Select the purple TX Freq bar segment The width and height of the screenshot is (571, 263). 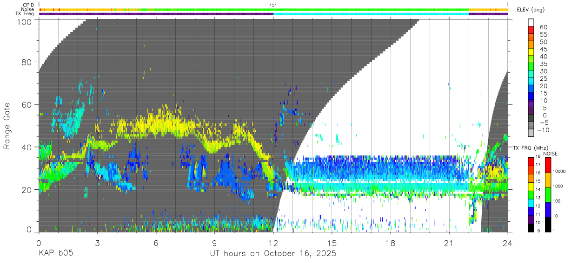coord(156,14)
